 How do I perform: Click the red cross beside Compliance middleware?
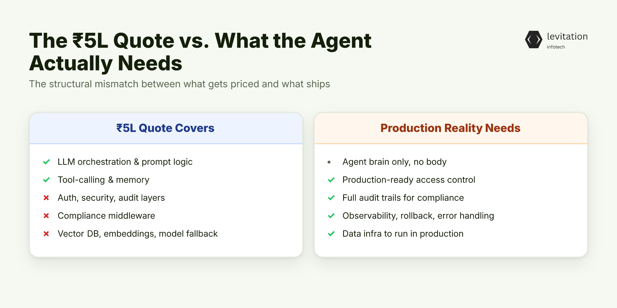pos(46,216)
